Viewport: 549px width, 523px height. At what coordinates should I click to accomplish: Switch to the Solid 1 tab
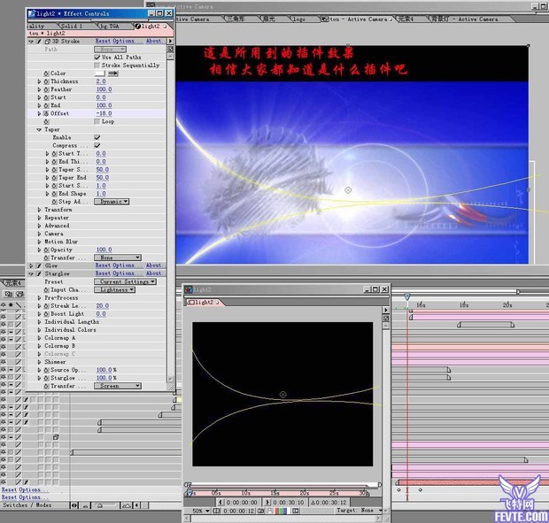[70, 26]
